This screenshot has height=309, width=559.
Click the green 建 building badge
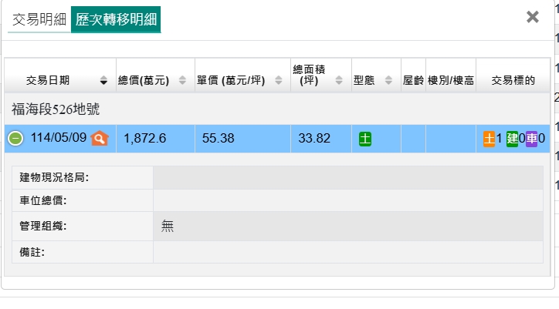coord(512,139)
